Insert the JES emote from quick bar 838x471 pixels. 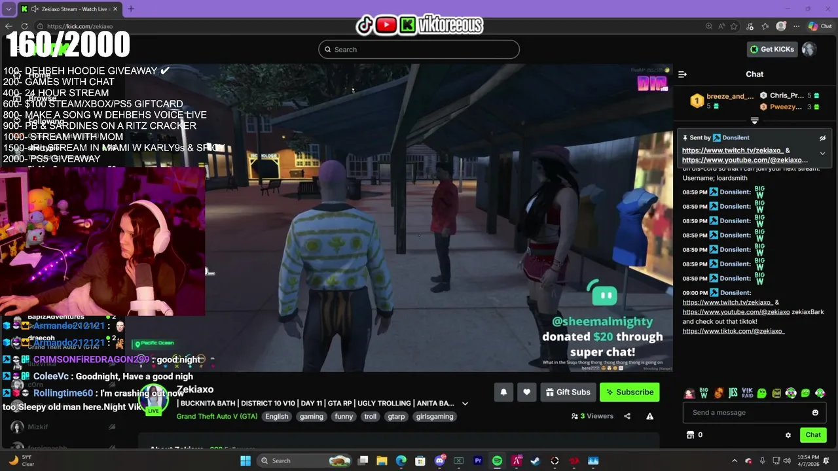733,393
